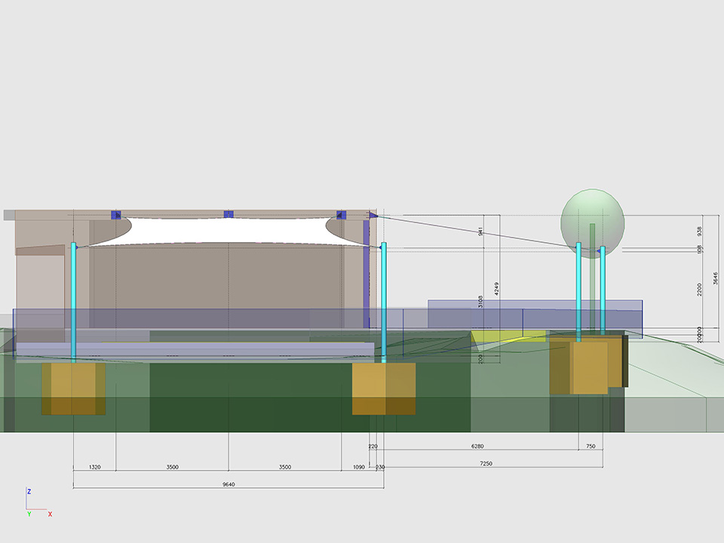Screen dimensions: 724x543
Task: Select the left blue anchor bracket on the beam
Action: coord(115,215)
